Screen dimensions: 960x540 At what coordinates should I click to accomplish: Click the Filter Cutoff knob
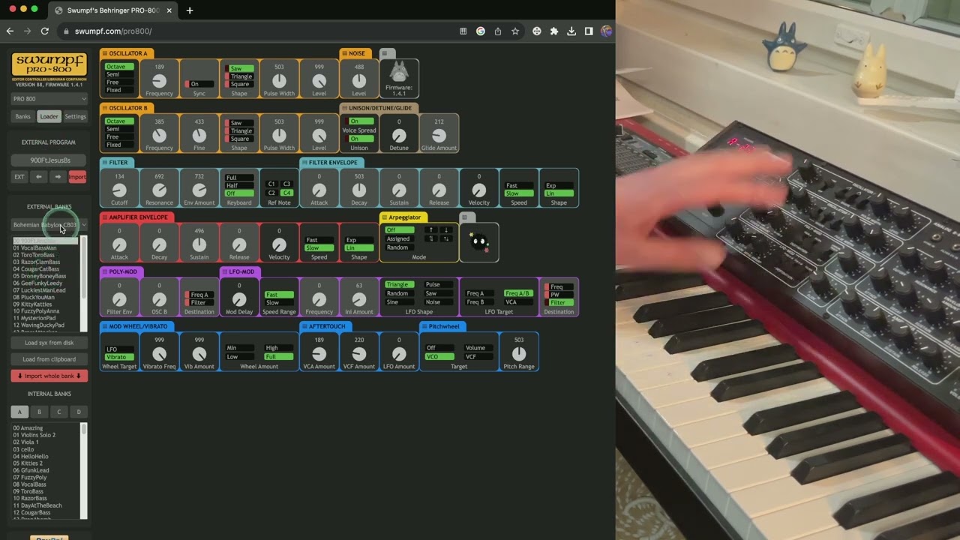[119, 190]
